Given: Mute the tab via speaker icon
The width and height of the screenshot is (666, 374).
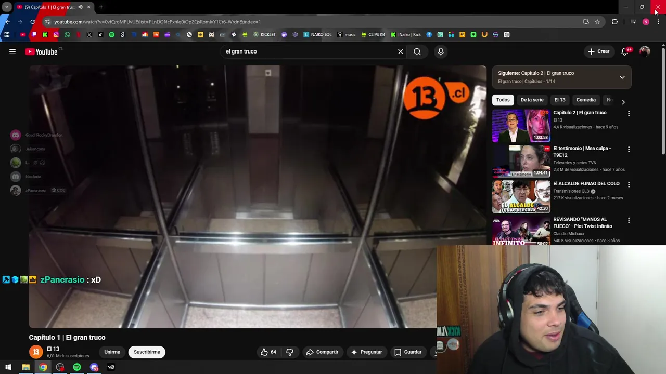Looking at the screenshot, I should [80, 7].
